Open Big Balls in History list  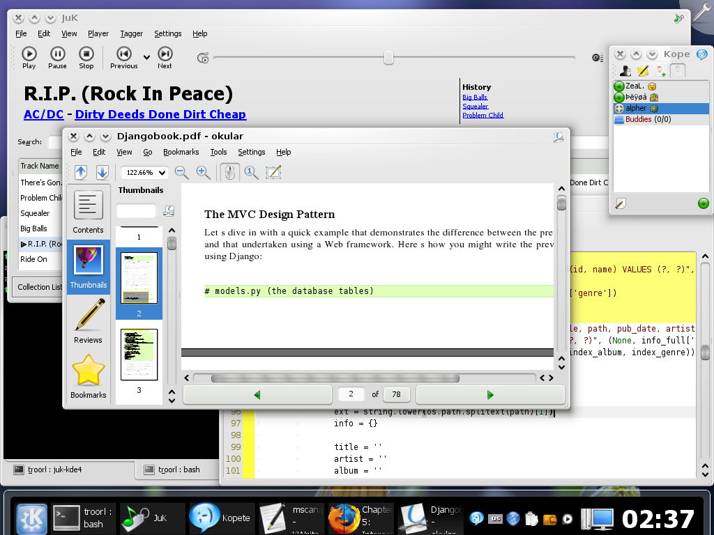pyautogui.click(x=475, y=97)
